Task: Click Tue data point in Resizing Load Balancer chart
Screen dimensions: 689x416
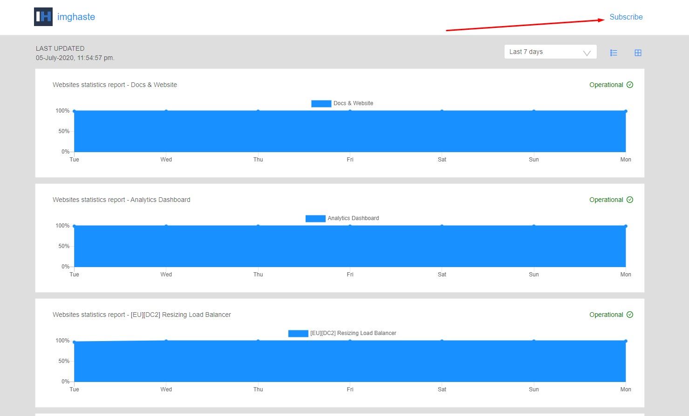Action: 74,342
